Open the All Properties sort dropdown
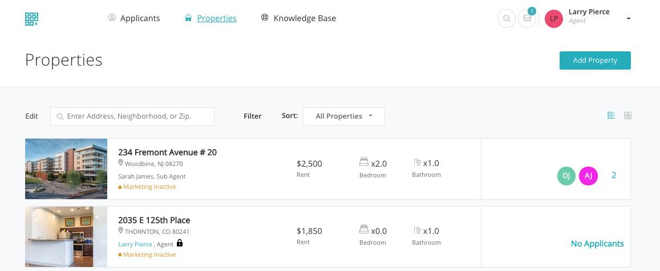 click(343, 116)
